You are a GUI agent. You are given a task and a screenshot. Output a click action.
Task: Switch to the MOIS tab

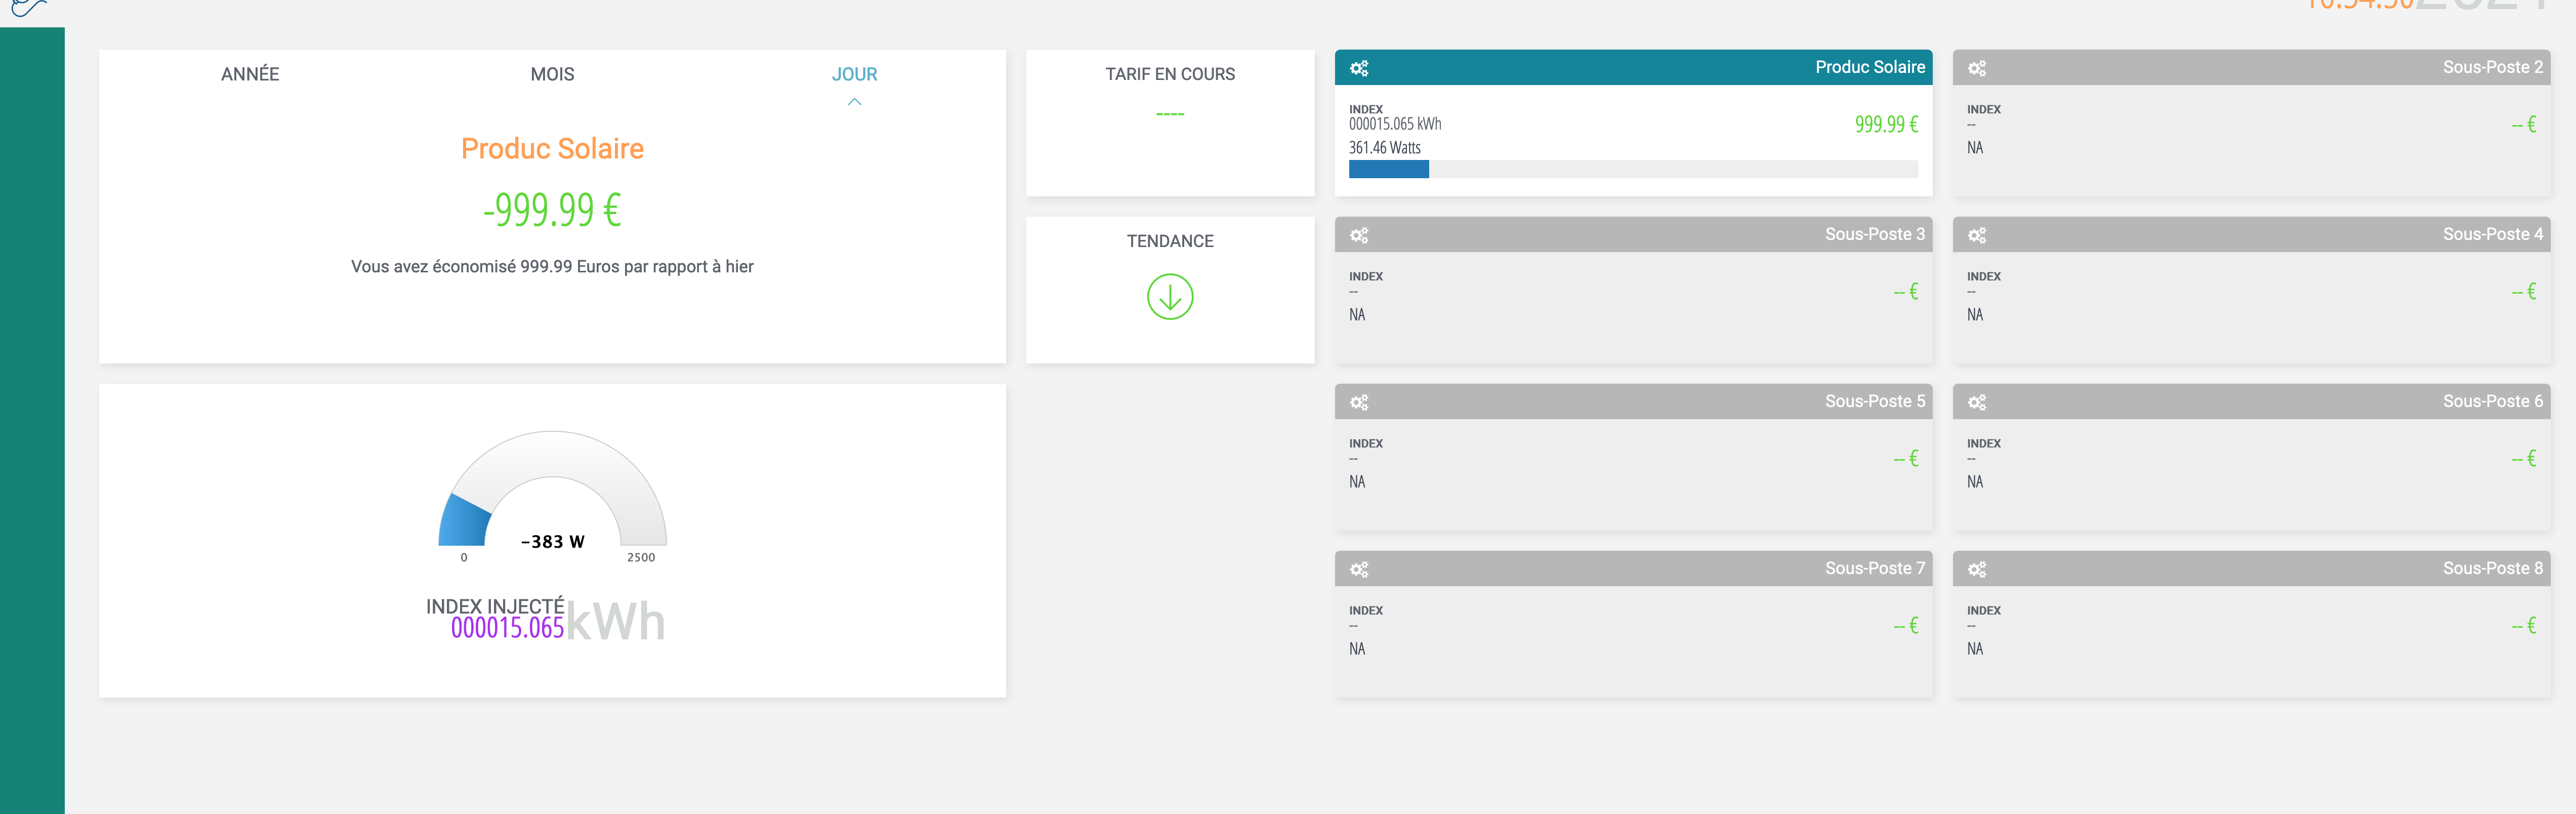click(x=552, y=74)
